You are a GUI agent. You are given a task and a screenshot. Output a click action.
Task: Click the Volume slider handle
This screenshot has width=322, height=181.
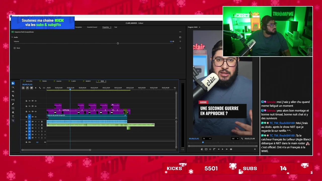coord(118,43)
